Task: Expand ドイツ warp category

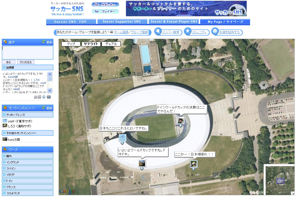Action: coord(28,181)
